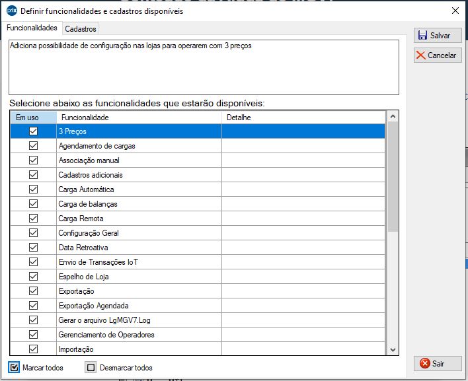Sort by the Funcionalidade column header
468x381 pixels.
tap(139, 117)
